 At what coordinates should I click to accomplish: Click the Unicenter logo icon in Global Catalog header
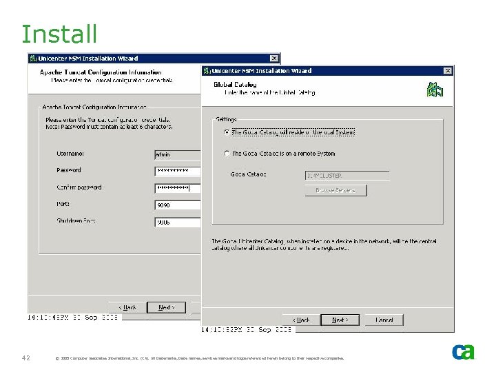(435, 90)
